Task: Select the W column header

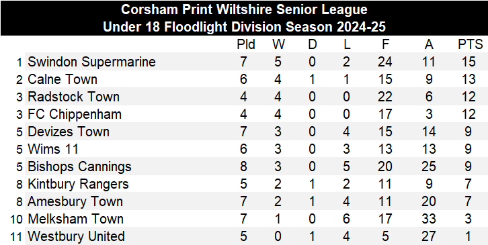Action: (x=278, y=45)
